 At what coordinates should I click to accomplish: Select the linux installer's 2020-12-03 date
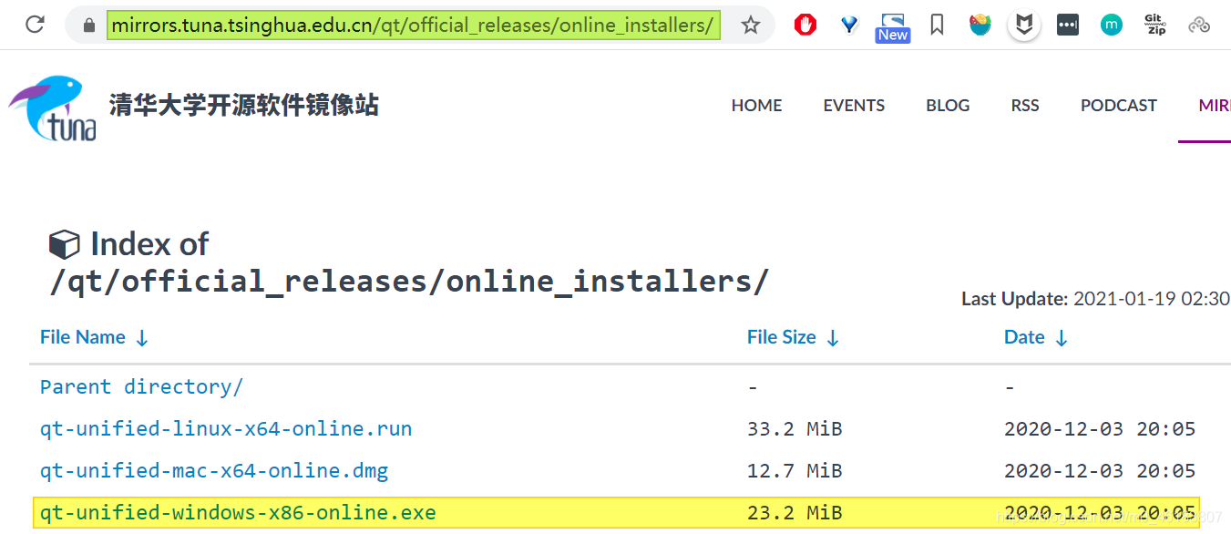pos(1100,428)
